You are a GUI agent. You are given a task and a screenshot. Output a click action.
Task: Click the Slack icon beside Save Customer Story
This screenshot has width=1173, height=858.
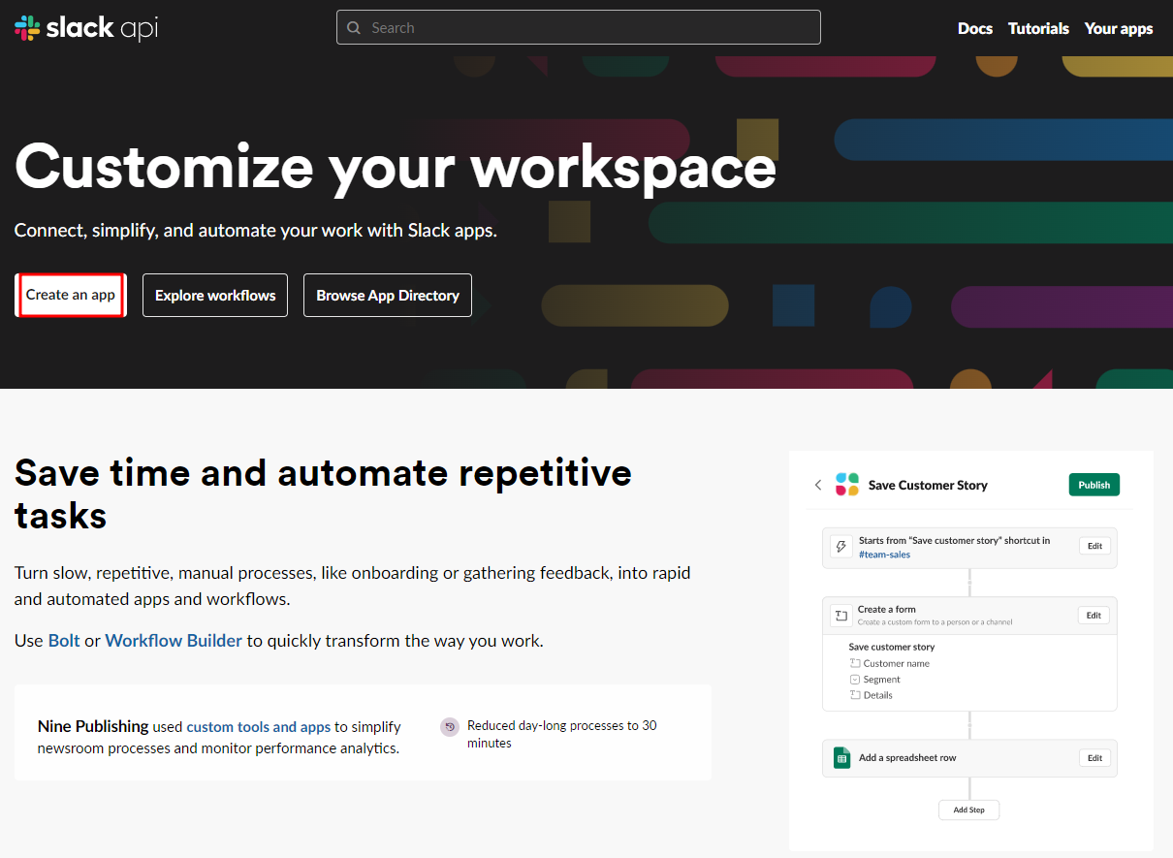(x=847, y=485)
